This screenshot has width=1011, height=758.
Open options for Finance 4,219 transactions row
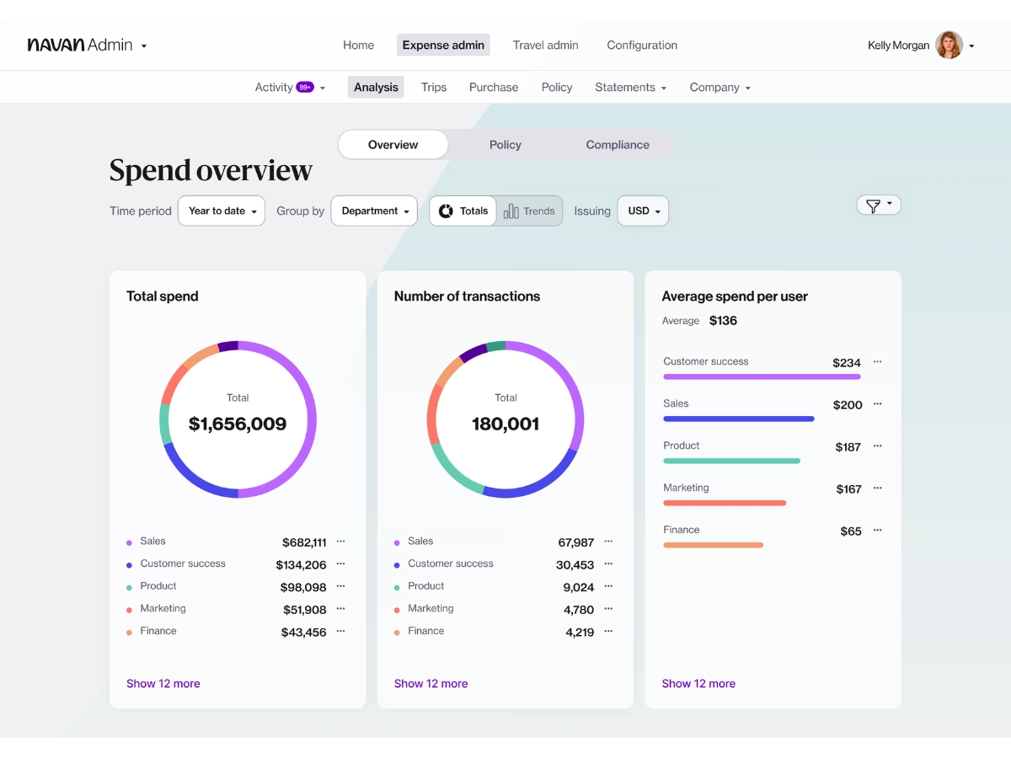pyautogui.click(x=608, y=631)
